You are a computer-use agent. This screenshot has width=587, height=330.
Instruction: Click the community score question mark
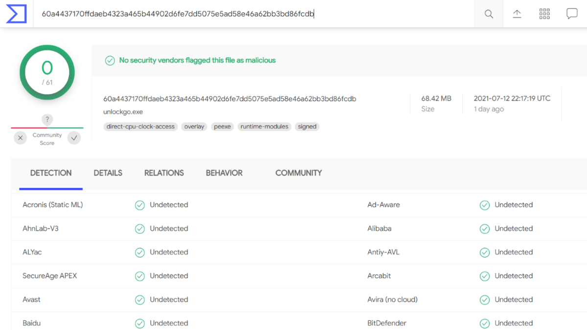46,119
